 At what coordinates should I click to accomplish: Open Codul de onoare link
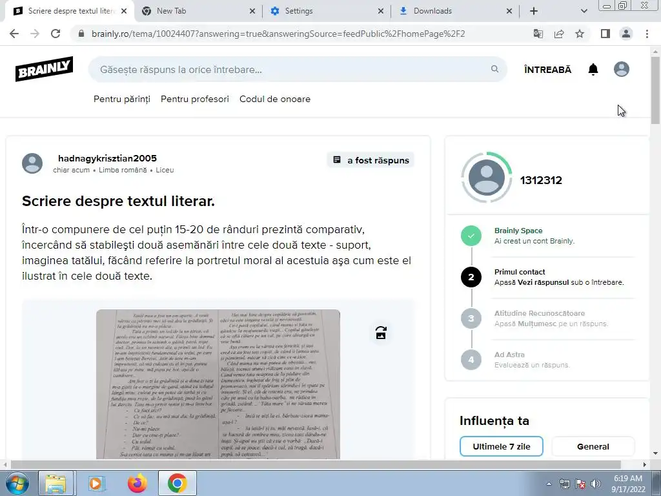pos(275,99)
